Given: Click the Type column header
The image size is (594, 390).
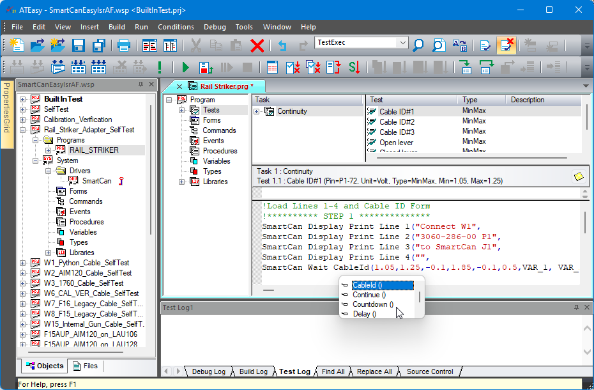Looking at the screenshot, I should coord(481,100).
